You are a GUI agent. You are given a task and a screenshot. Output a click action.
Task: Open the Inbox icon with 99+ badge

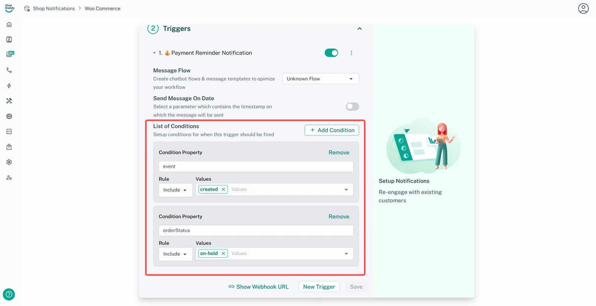tap(10, 54)
